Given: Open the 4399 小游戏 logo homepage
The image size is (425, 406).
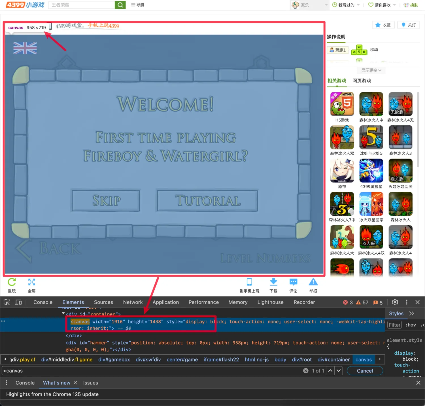Looking at the screenshot, I should tap(25, 5).
